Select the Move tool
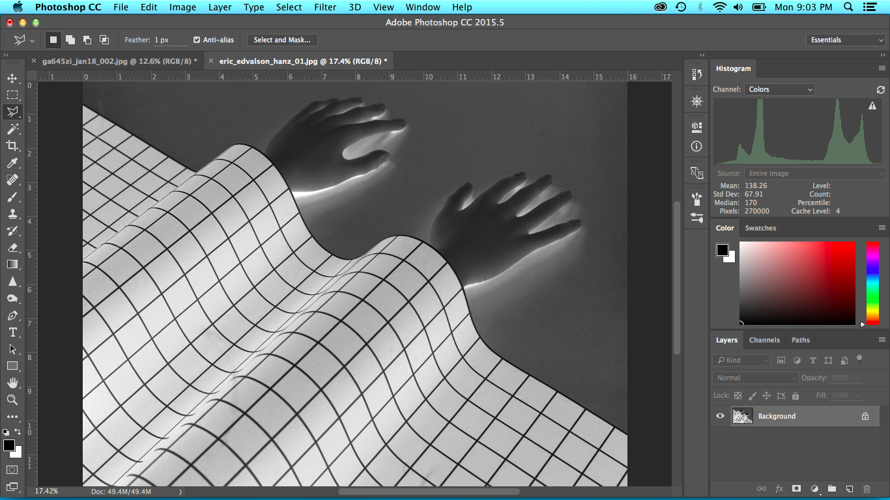Screen dimensions: 890x500 (x=12, y=78)
